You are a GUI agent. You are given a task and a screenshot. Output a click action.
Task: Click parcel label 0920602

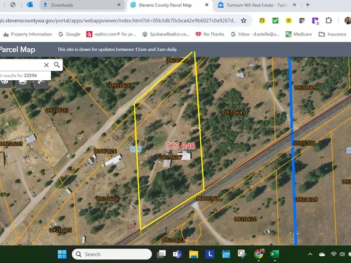pos(57,110)
